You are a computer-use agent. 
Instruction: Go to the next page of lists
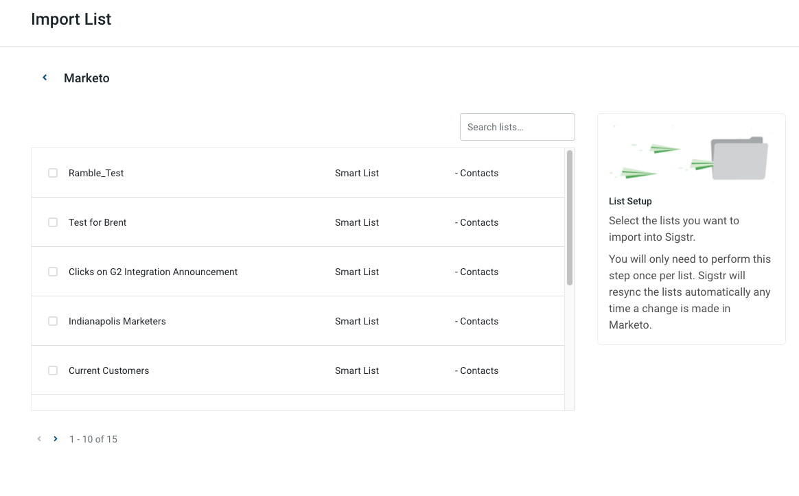pos(56,439)
